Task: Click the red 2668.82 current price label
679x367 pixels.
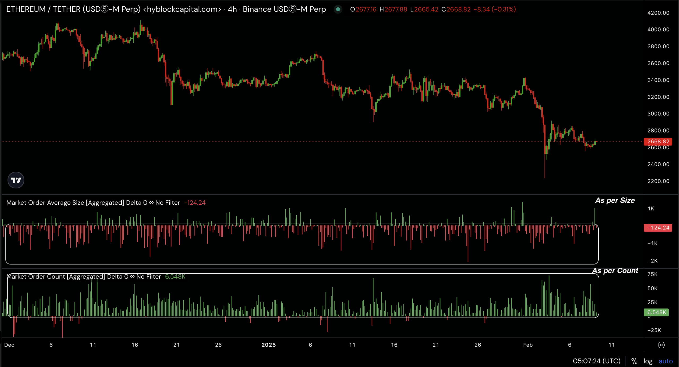Action: pos(658,142)
